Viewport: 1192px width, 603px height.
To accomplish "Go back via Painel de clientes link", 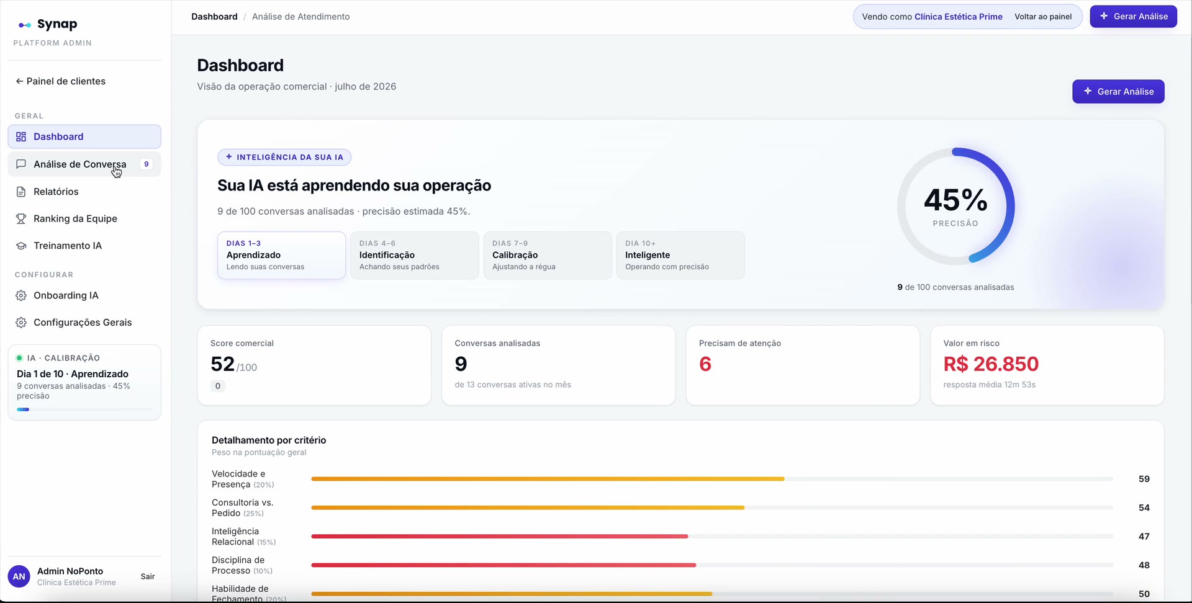I will pyautogui.click(x=60, y=81).
